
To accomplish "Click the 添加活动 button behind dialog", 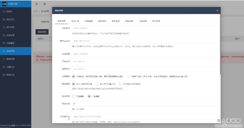I will pyautogui.click(x=42, y=32).
